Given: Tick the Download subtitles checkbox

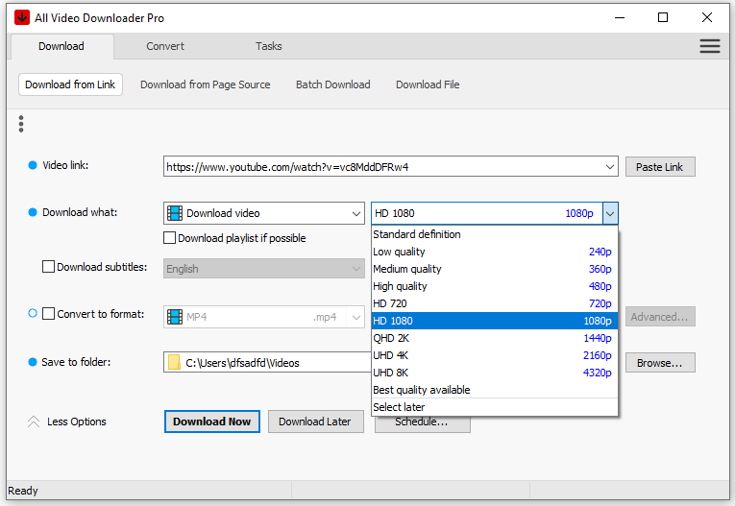Looking at the screenshot, I should pyautogui.click(x=48, y=267).
